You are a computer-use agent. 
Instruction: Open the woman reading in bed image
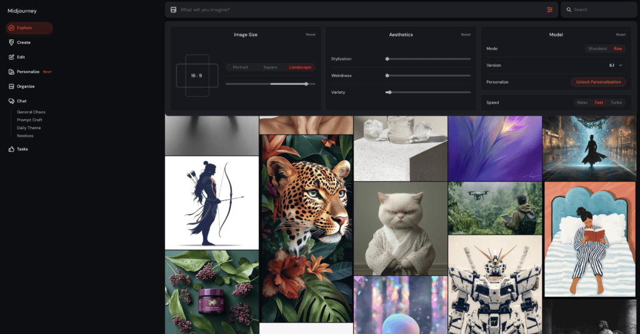[589, 239]
